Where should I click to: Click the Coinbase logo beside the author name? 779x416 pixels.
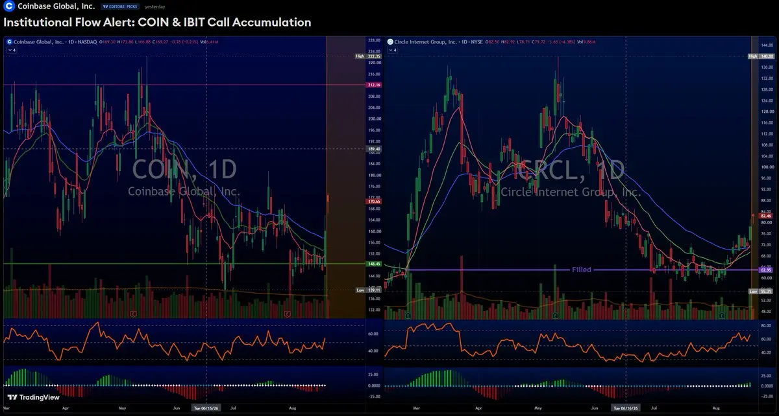coord(9,6)
